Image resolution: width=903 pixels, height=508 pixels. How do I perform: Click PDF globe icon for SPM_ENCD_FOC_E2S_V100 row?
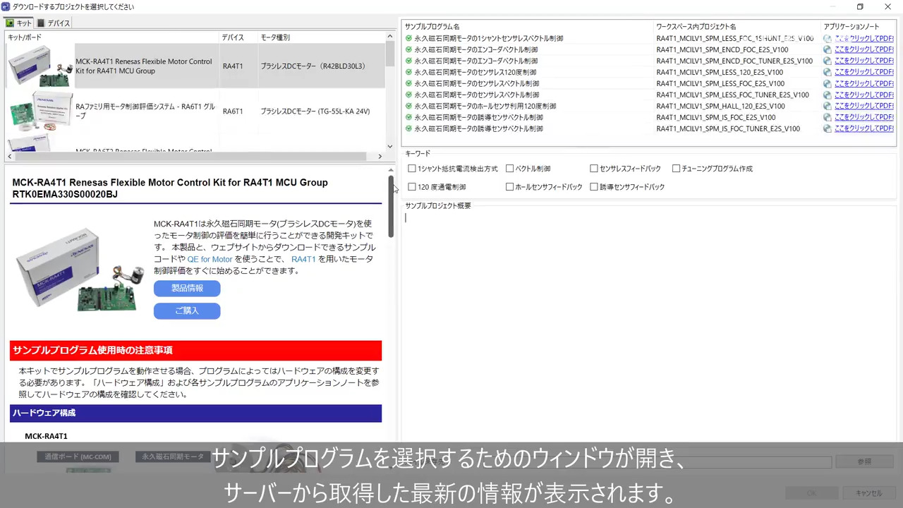(828, 49)
